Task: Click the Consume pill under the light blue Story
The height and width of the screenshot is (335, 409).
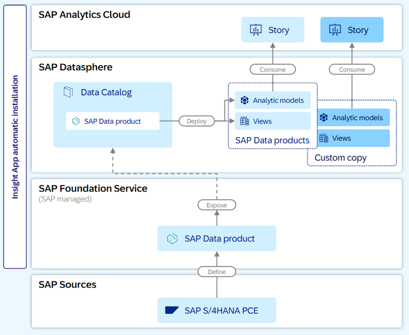Action: pyautogui.click(x=273, y=69)
